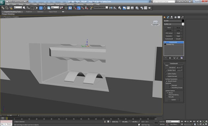The width and height of the screenshot is (208, 126).
Task: Choose the Rectangular Selection Region tool
Action: click(32, 8)
